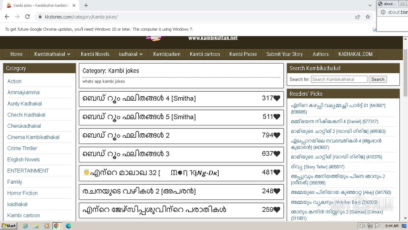The image size is (408, 230).
Task: Open story row showing 637 likes
Action: [x=181, y=154]
